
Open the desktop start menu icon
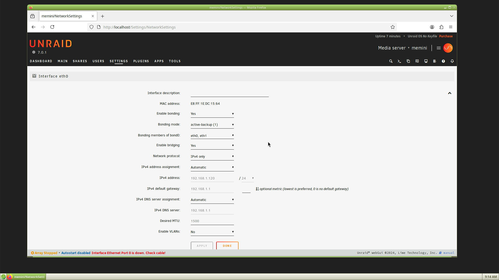point(3,277)
